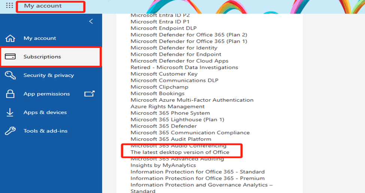This screenshot has height=193, width=365.
Task: Click Microsoft 365 Advanced Auditing
Action: tap(177, 159)
